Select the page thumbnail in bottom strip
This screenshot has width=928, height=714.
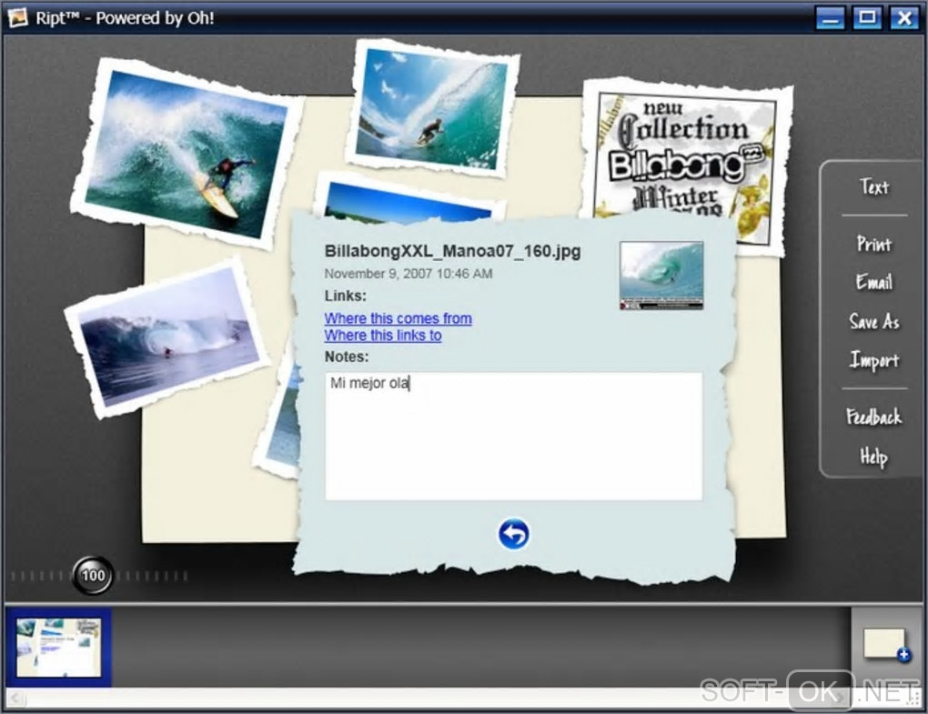tap(58, 648)
